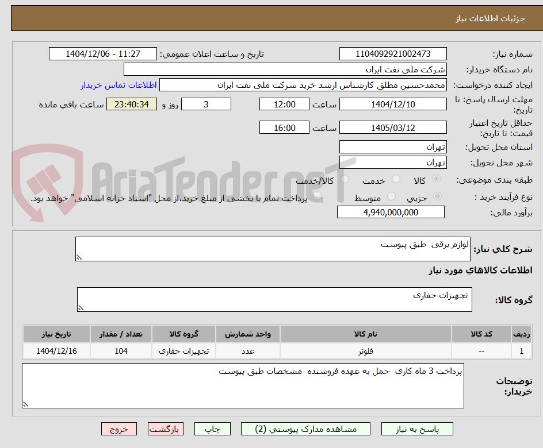The width and height of the screenshot is (543, 448).
Task: Click the buyer notes textarea
Action: [x=243, y=385]
